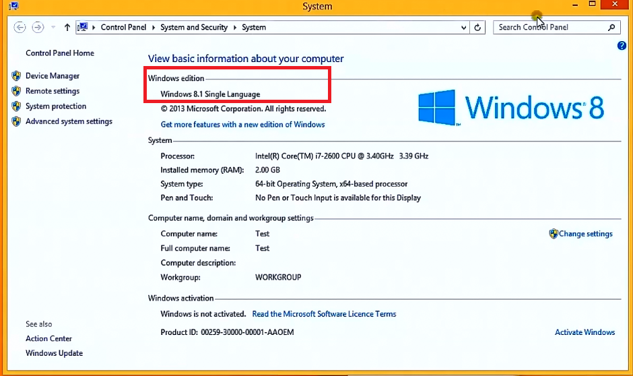This screenshot has height=376, width=633.
Task: Open Control Panel Home
Action: [60, 53]
